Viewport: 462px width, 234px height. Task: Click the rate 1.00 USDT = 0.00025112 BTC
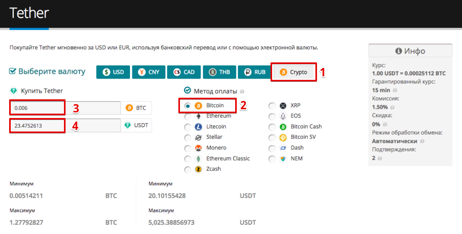(x=409, y=73)
